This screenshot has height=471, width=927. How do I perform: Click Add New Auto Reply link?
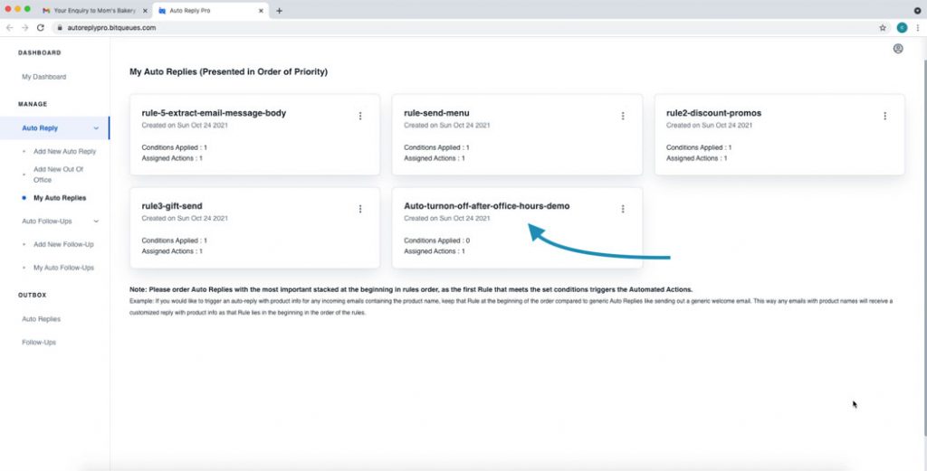coord(64,150)
